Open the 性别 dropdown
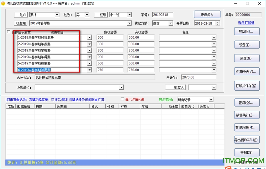The width and height of the screenshot is (266, 169). point(87,15)
